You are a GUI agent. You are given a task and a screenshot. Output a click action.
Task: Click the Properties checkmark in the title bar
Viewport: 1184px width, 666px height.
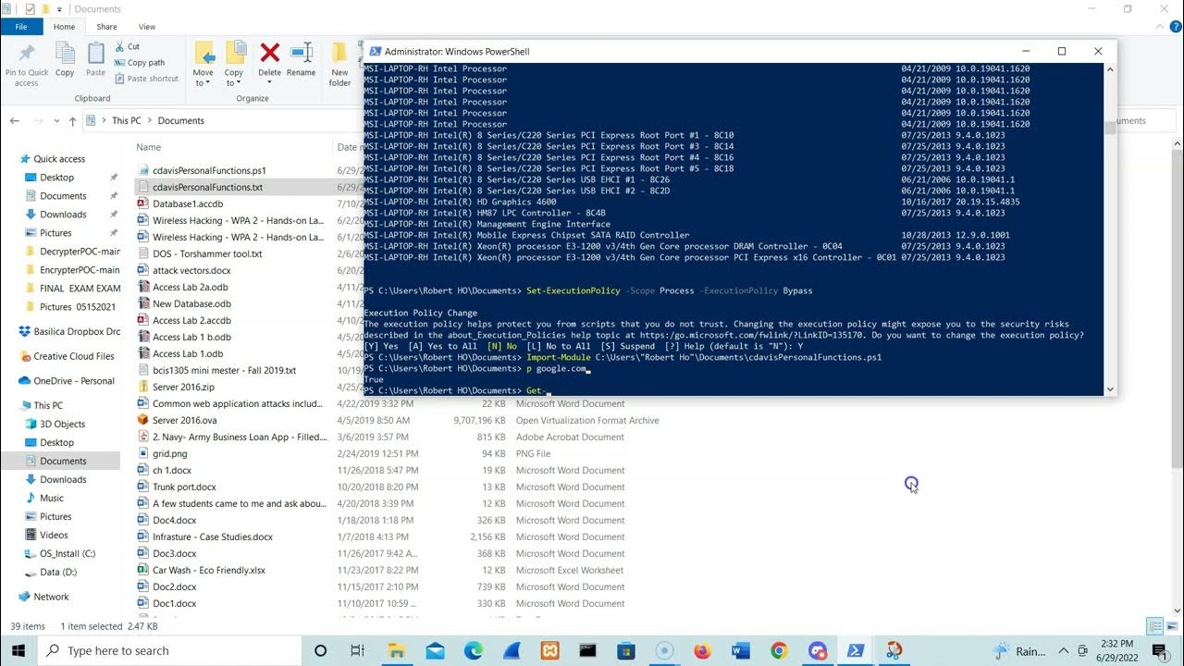(x=31, y=9)
